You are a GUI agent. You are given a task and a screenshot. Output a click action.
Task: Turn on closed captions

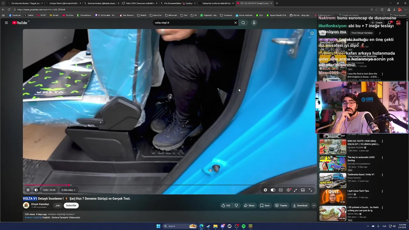[281, 190]
